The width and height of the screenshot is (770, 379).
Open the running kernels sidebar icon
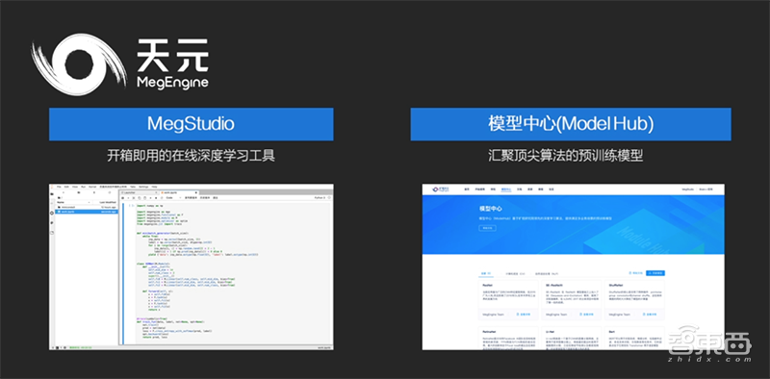(52, 203)
